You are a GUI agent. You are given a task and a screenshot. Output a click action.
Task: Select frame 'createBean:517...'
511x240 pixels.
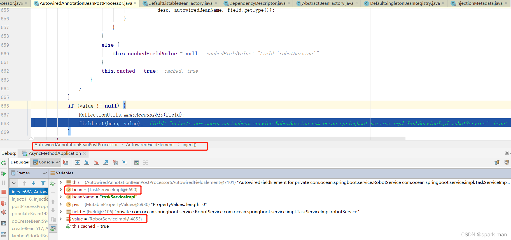[28, 228]
